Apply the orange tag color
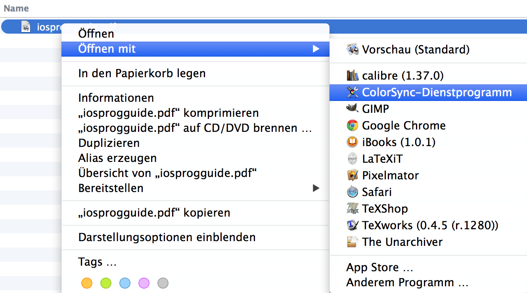 tap(86, 283)
